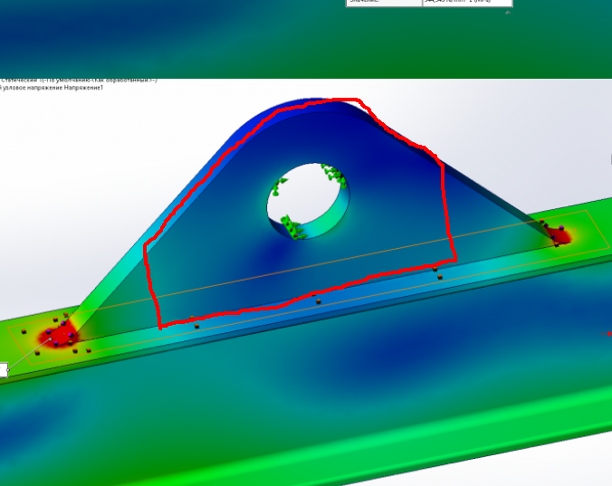Click the green fixture arrows atop the hole
The width and height of the screenshot is (612, 486).
(x=330, y=172)
